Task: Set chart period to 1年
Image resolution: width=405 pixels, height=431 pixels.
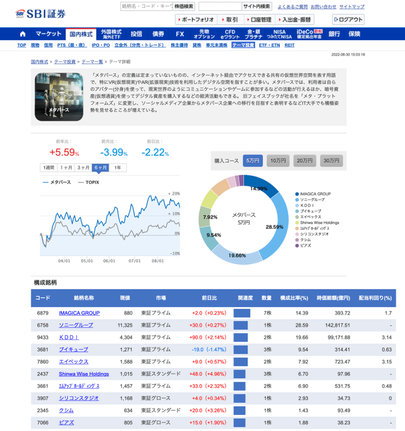Action: (118, 167)
